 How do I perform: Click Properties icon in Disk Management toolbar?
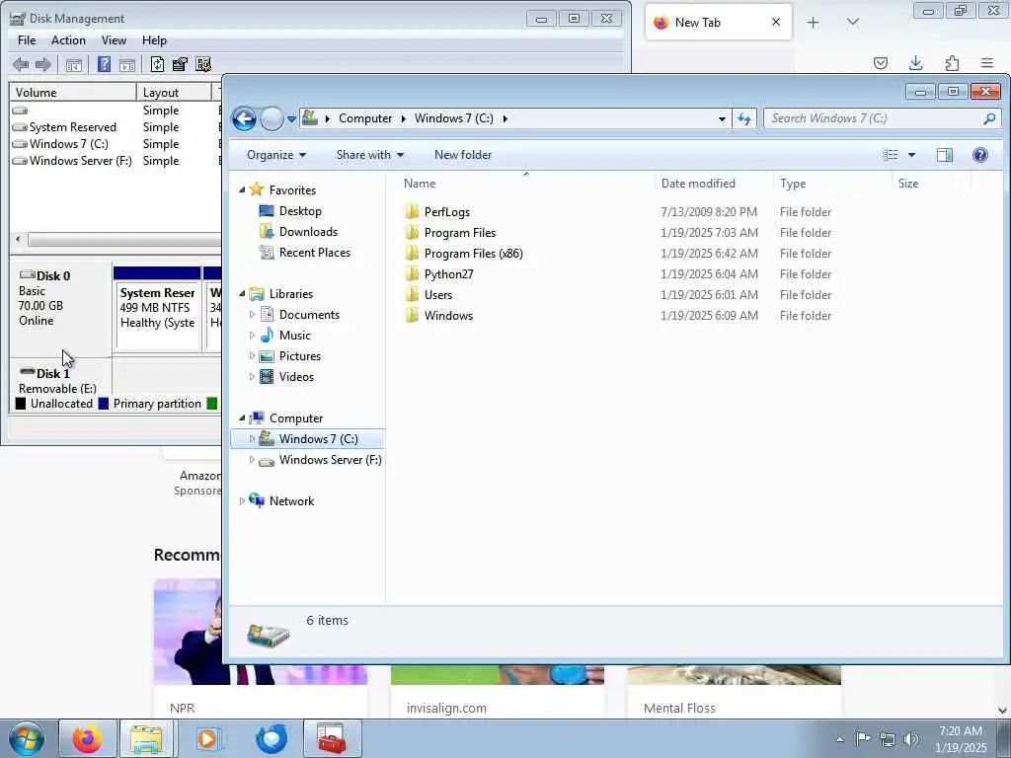[x=180, y=64]
